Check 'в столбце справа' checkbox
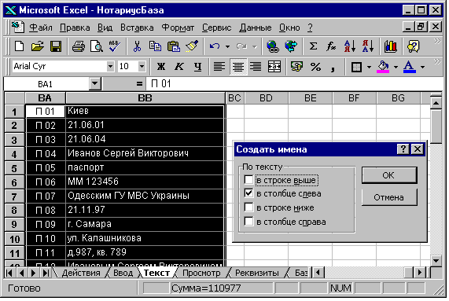The width and height of the screenshot is (449, 301). click(248, 222)
